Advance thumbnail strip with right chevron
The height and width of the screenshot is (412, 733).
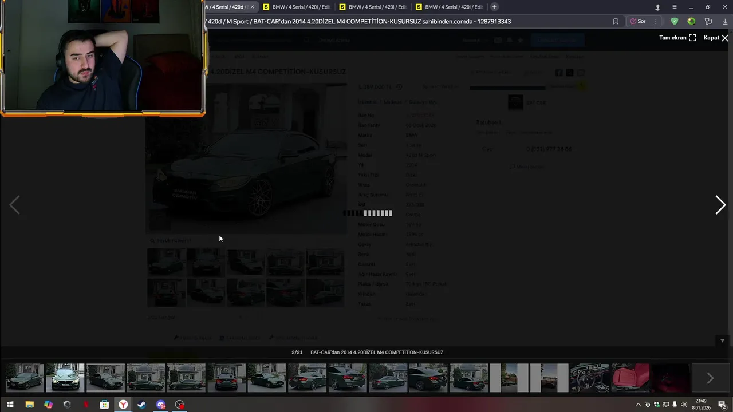(x=710, y=378)
